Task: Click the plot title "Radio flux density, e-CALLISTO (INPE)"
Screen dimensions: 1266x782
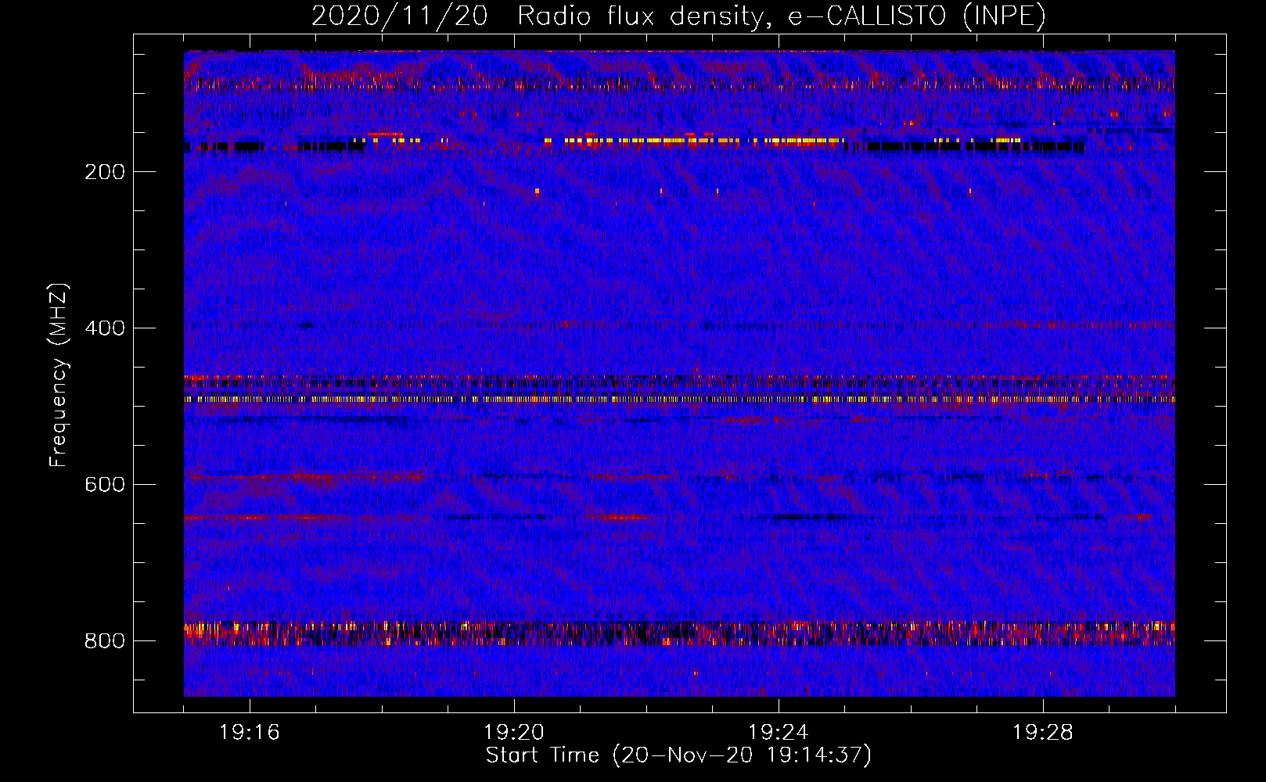Action: pyautogui.click(x=782, y=16)
